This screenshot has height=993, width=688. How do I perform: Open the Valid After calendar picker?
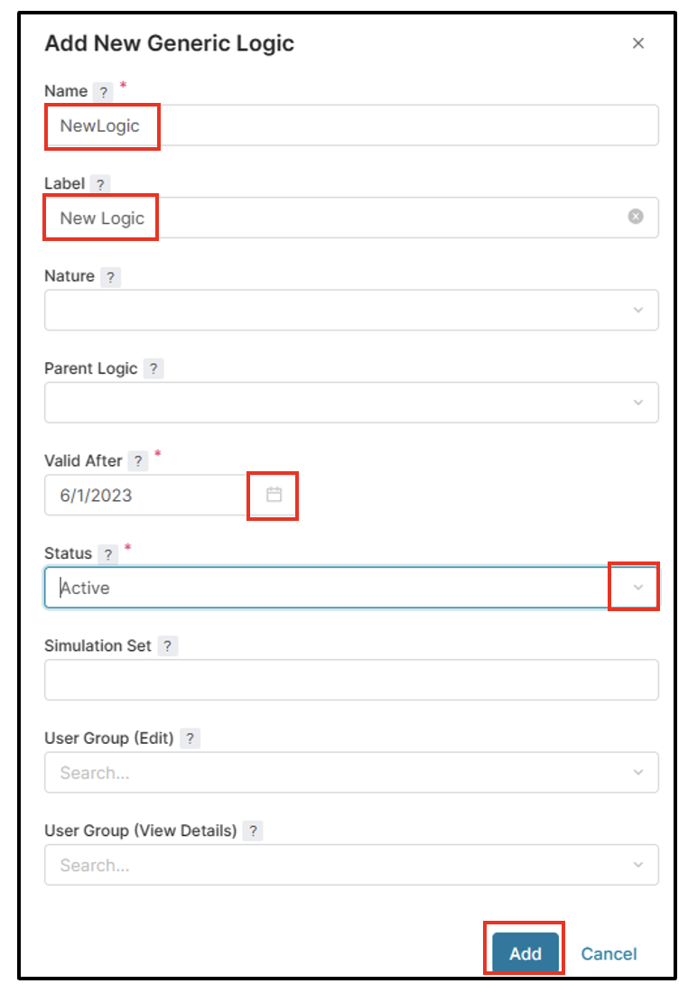coord(274,495)
